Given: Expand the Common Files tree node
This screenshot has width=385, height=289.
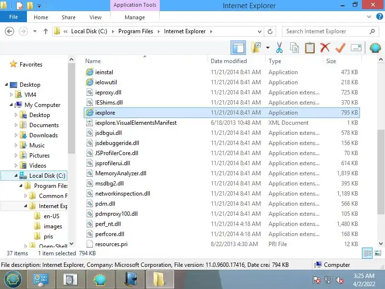Looking at the screenshot, I should point(26,196).
